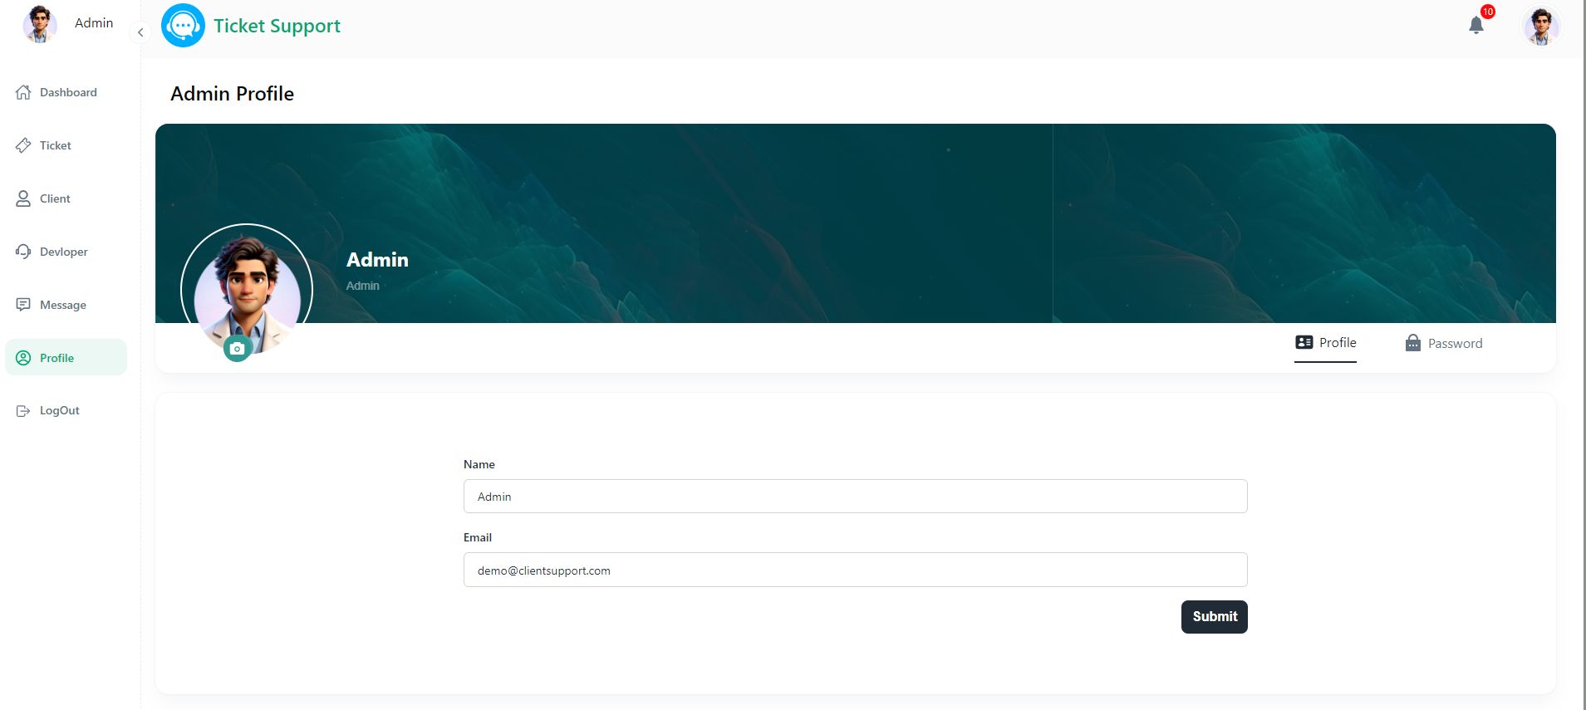Screen dimensions: 1586x710
Task: Open notifications via the bell icon
Action: point(1476,25)
